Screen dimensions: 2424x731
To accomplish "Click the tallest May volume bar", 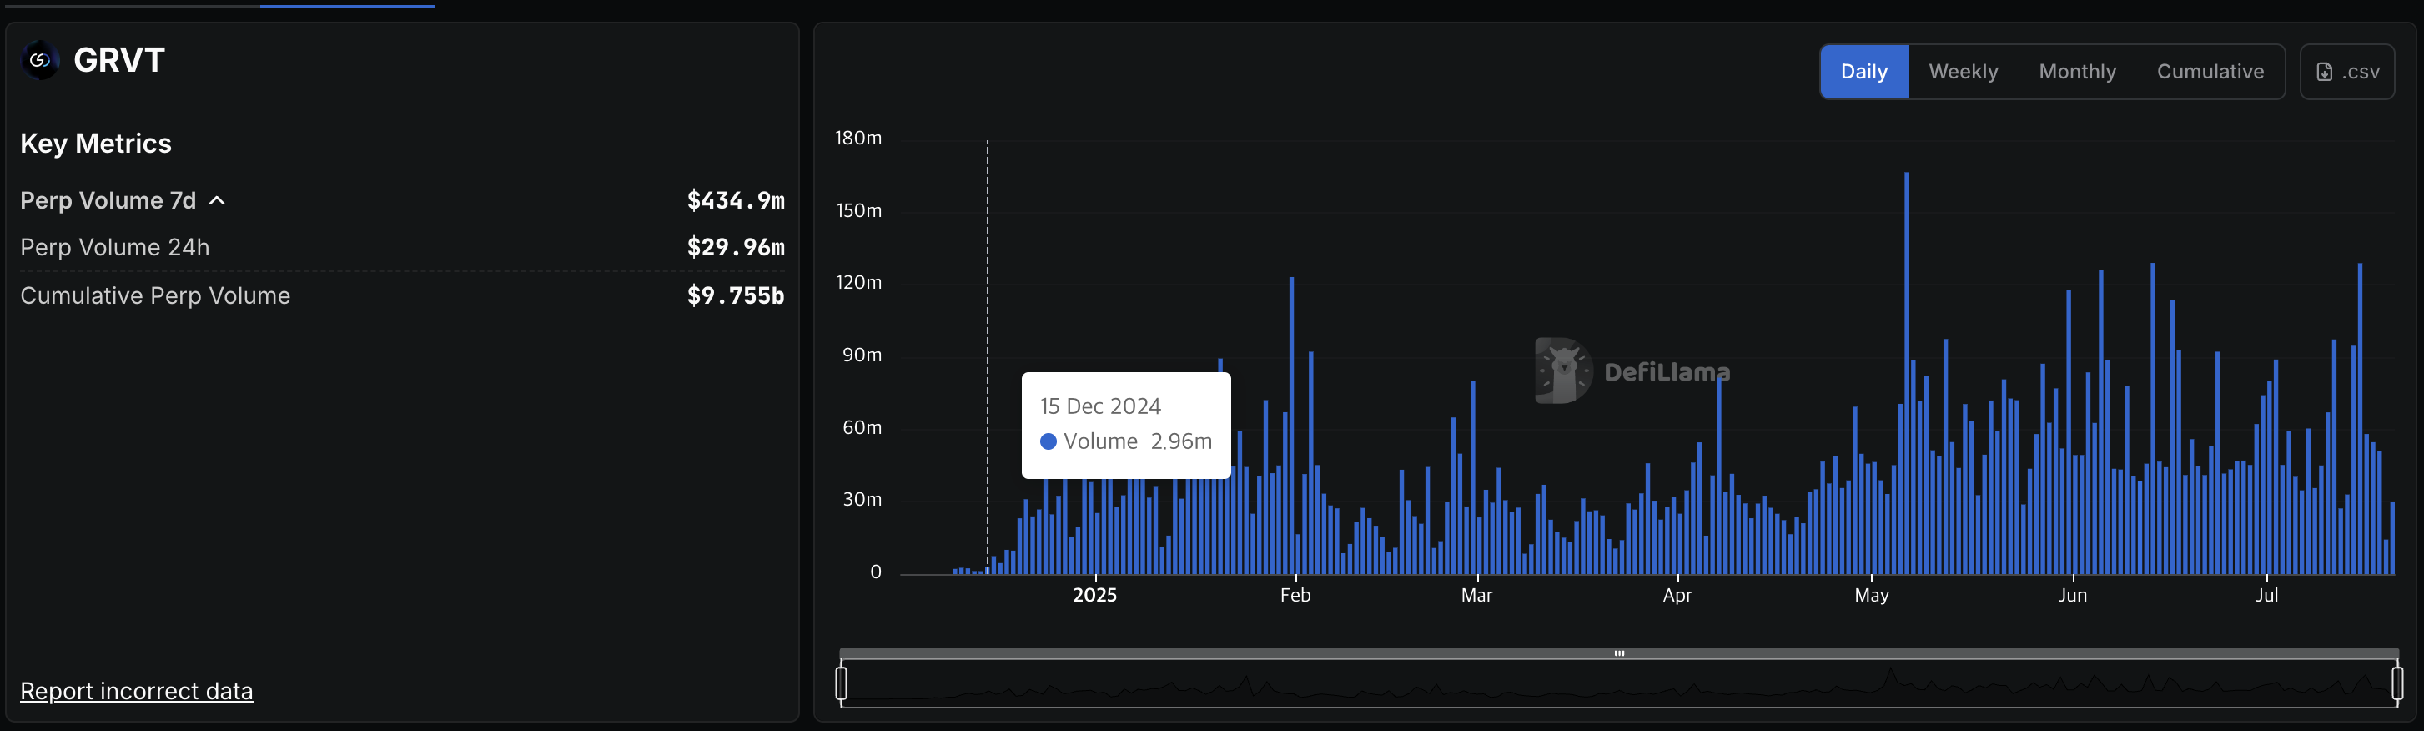I will coord(1907,372).
